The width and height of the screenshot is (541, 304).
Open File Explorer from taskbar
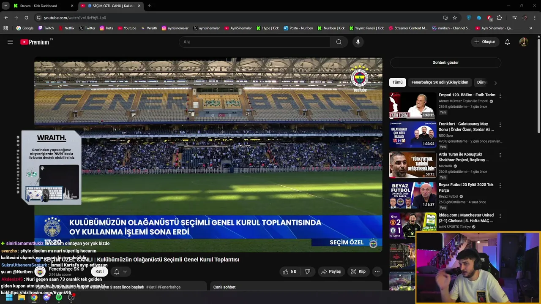click(22, 297)
